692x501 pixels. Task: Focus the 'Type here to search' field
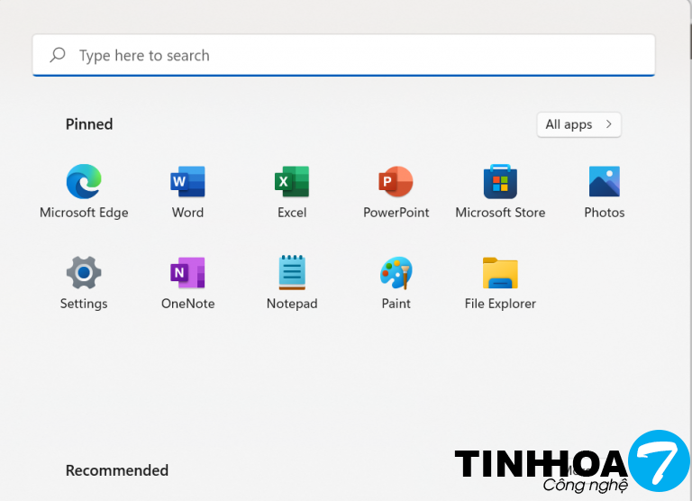tap(342, 55)
